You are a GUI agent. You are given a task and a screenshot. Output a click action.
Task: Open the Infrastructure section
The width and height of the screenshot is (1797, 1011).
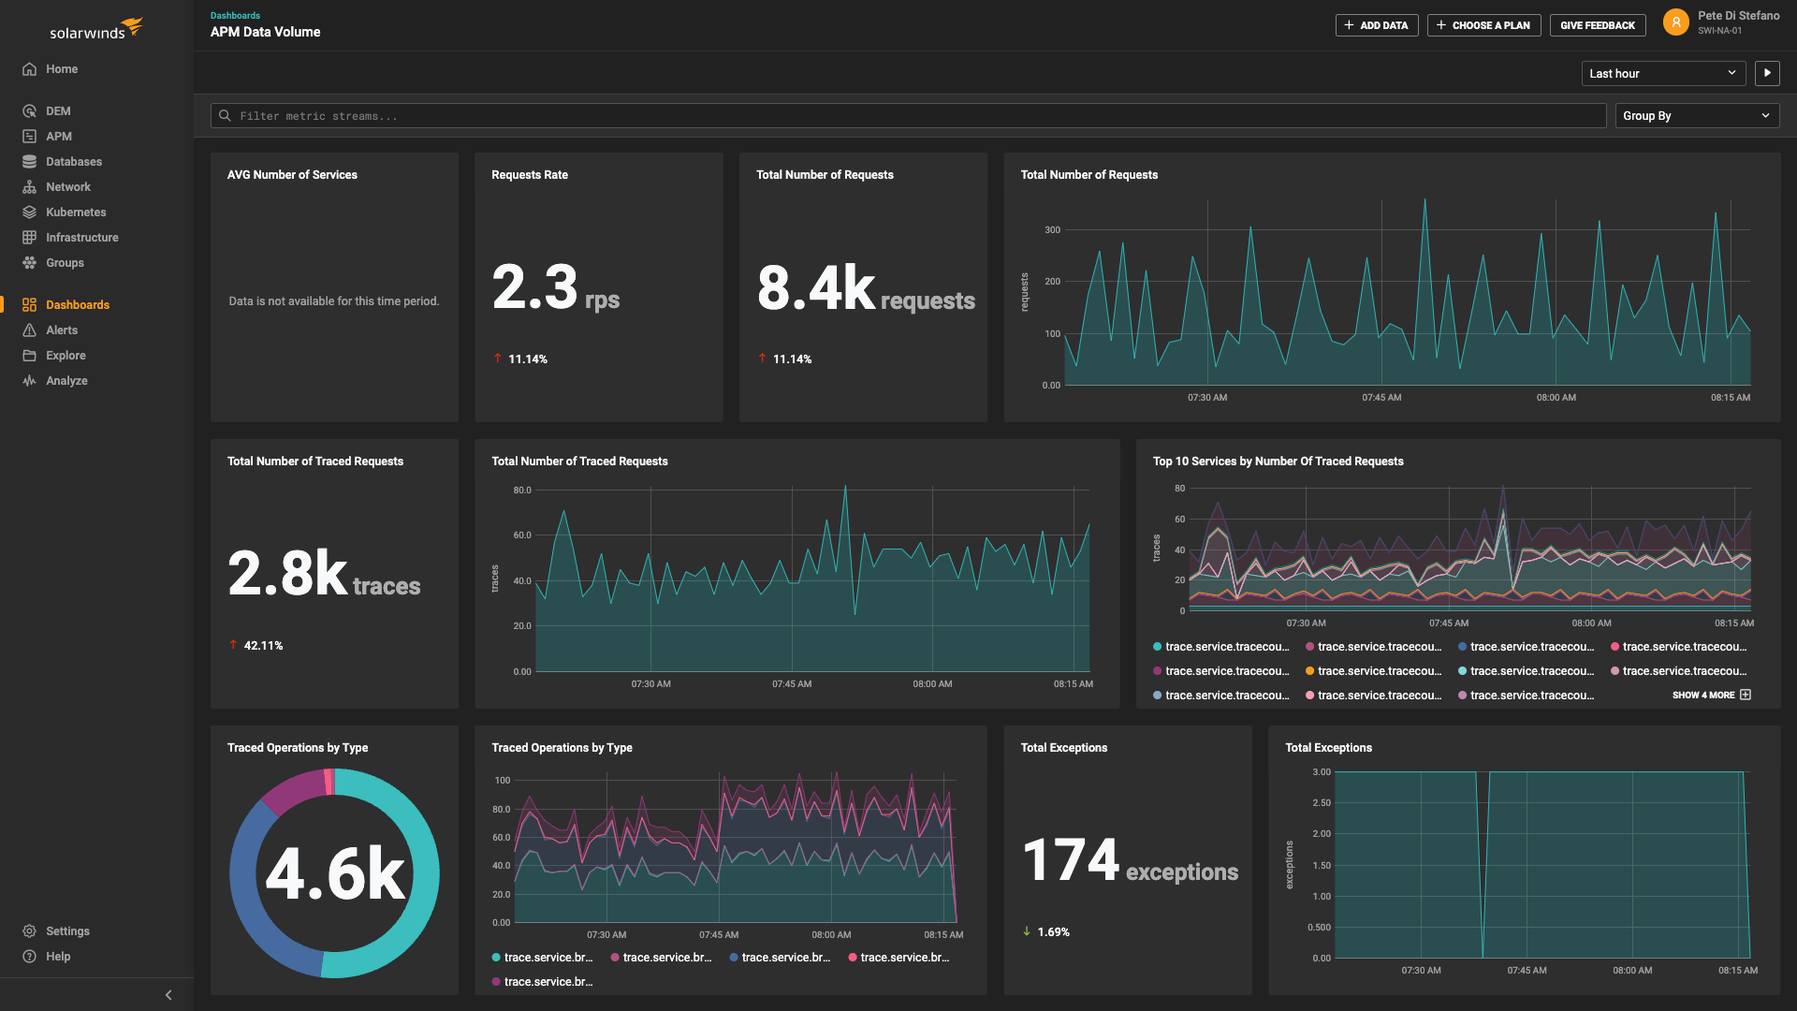point(30,237)
